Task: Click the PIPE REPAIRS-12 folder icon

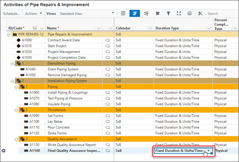Action: [x=15, y=34]
